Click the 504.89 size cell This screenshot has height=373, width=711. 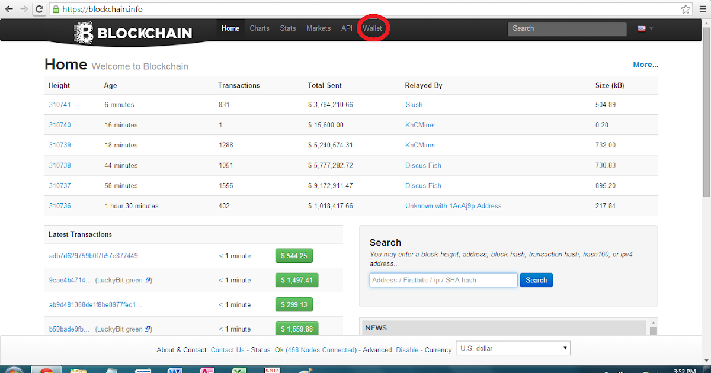point(606,105)
